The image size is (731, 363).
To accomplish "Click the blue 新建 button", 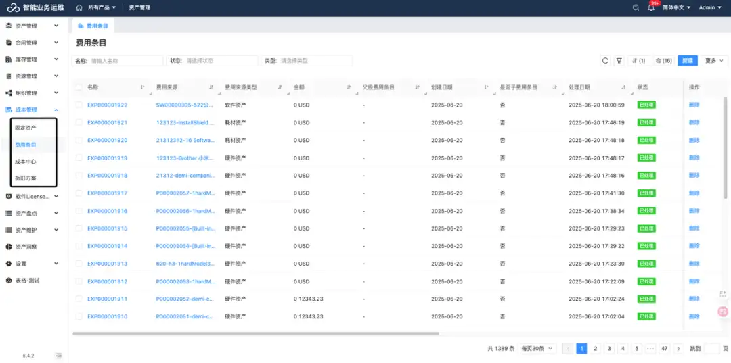I will [688, 61].
